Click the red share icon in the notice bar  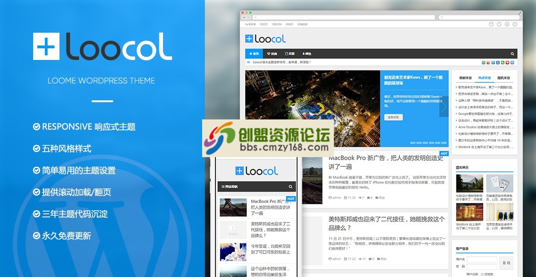pyautogui.click(x=507, y=63)
